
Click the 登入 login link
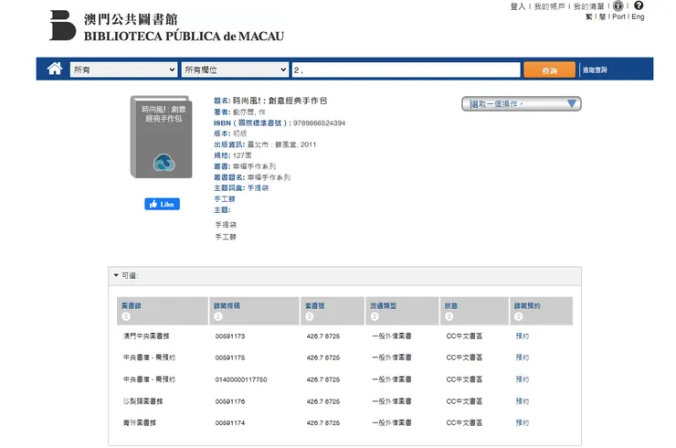tap(517, 6)
